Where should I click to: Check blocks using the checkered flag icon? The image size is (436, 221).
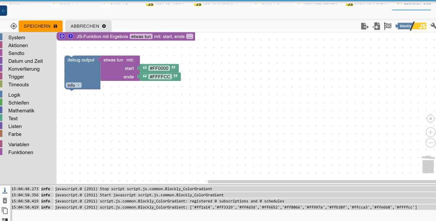(x=388, y=26)
